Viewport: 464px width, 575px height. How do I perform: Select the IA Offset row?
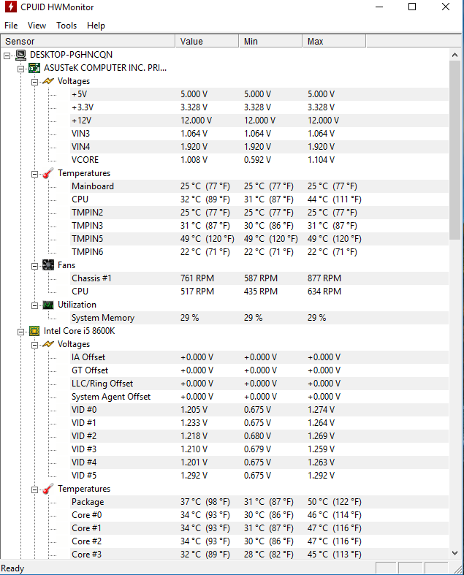259,357
